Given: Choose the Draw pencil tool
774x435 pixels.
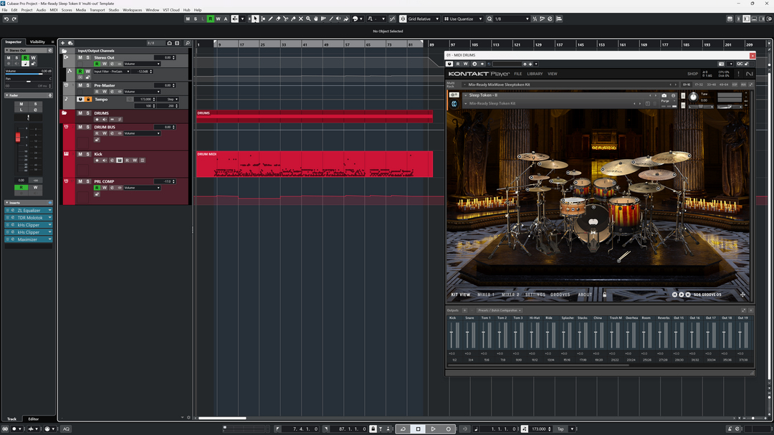Looking at the screenshot, I should coord(270,19).
